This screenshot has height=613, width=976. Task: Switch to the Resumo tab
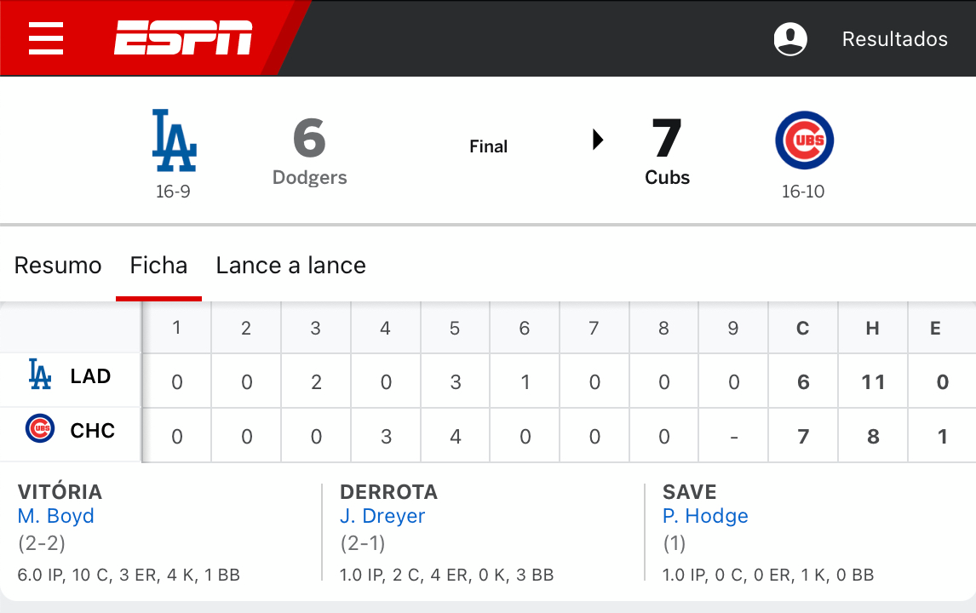point(58,266)
